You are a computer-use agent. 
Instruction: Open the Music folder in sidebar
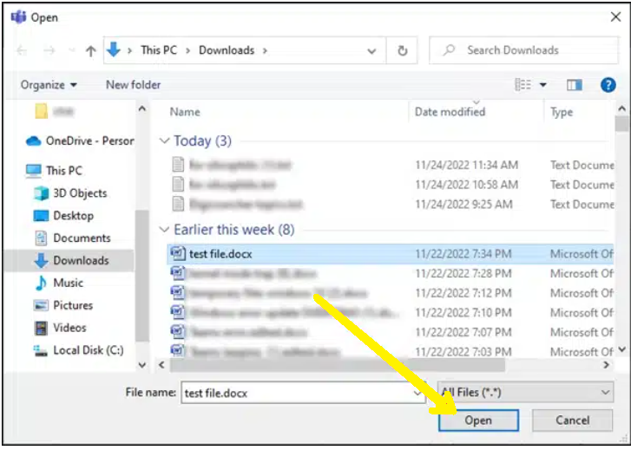[68, 283]
